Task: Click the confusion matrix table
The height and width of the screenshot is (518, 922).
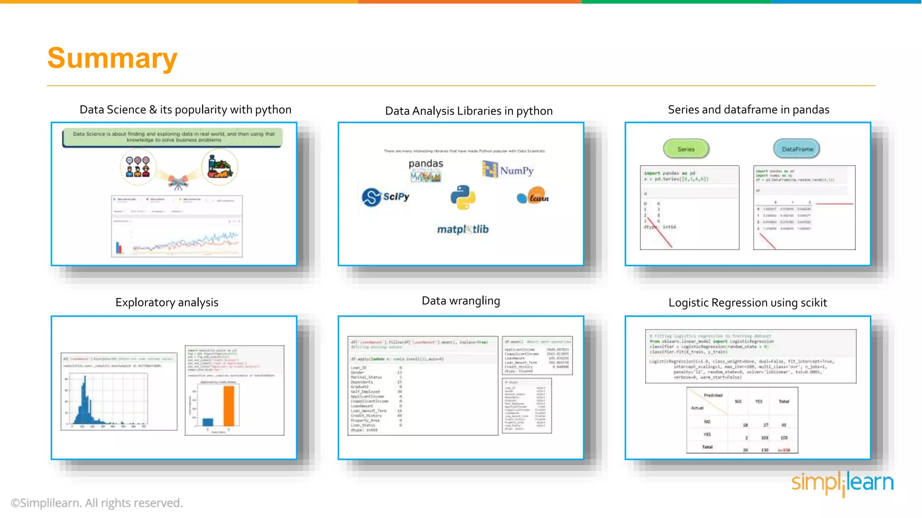Action: pos(742,420)
